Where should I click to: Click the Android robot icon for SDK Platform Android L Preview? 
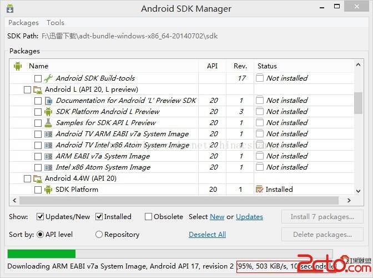tap(48, 112)
